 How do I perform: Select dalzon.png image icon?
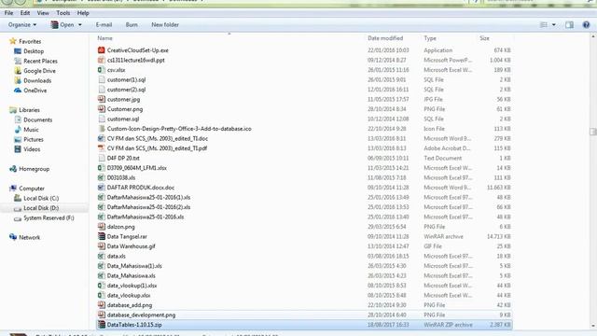(x=101, y=227)
